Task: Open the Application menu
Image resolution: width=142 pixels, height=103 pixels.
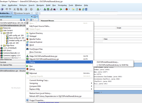Action: pyautogui.click(x=13, y=5)
